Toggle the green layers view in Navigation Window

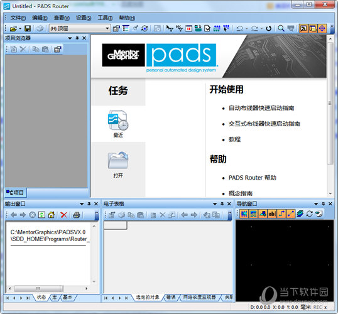tap(254, 214)
